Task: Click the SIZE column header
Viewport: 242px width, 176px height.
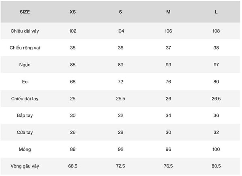Action: click(25, 12)
